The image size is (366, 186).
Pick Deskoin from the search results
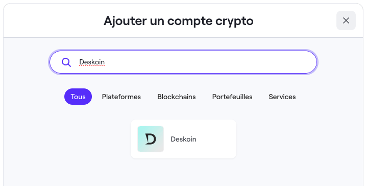coord(183,139)
